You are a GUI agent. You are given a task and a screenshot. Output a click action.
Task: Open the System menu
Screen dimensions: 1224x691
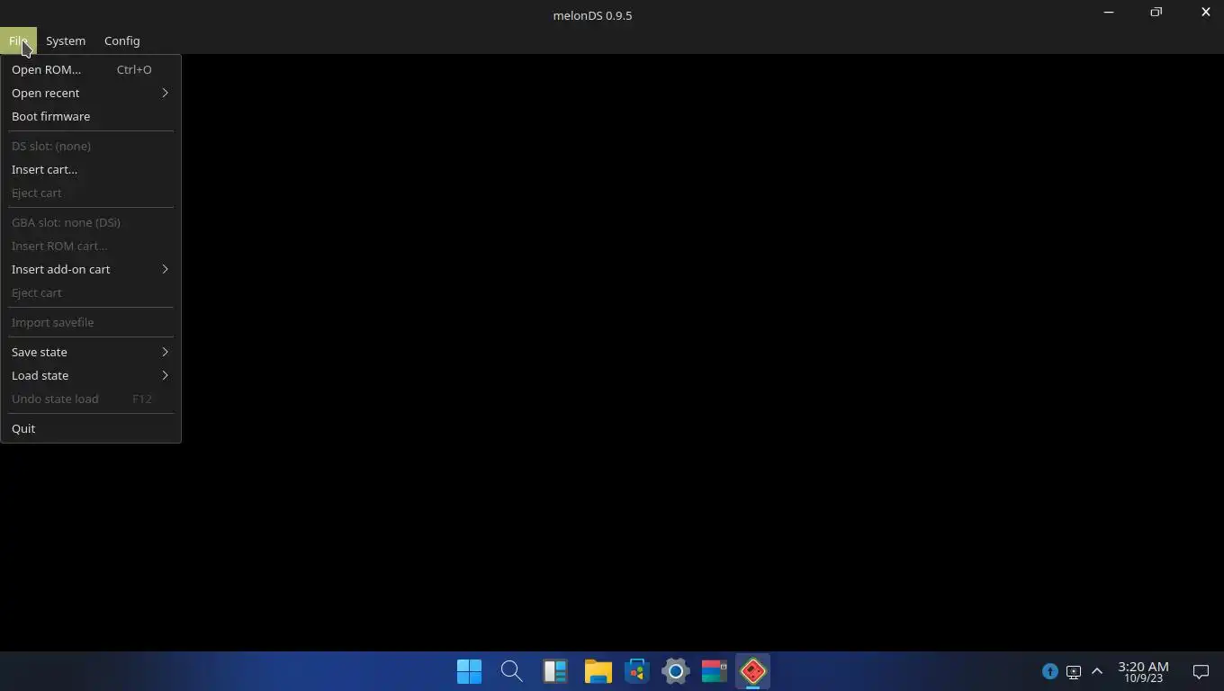coord(66,40)
